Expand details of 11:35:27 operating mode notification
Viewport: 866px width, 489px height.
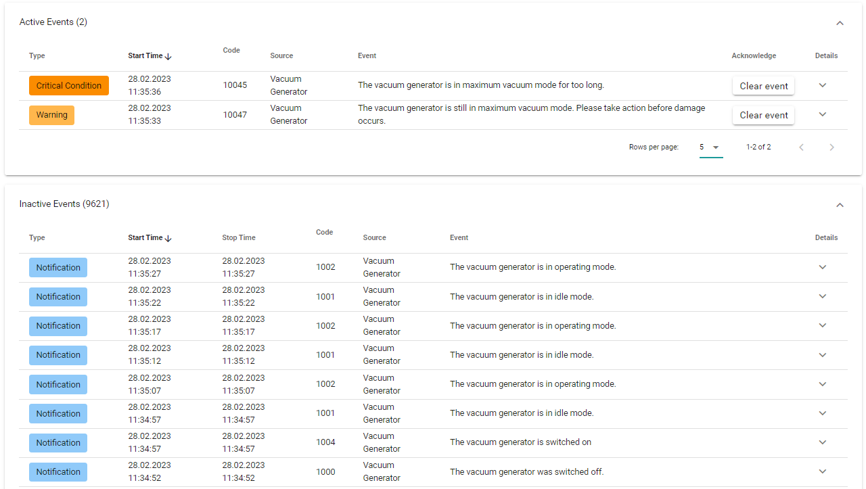pyautogui.click(x=823, y=267)
